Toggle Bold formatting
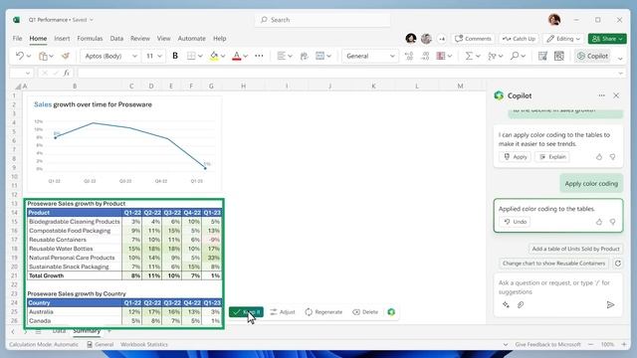The width and height of the screenshot is (637, 358). click(x=175, y=56)
